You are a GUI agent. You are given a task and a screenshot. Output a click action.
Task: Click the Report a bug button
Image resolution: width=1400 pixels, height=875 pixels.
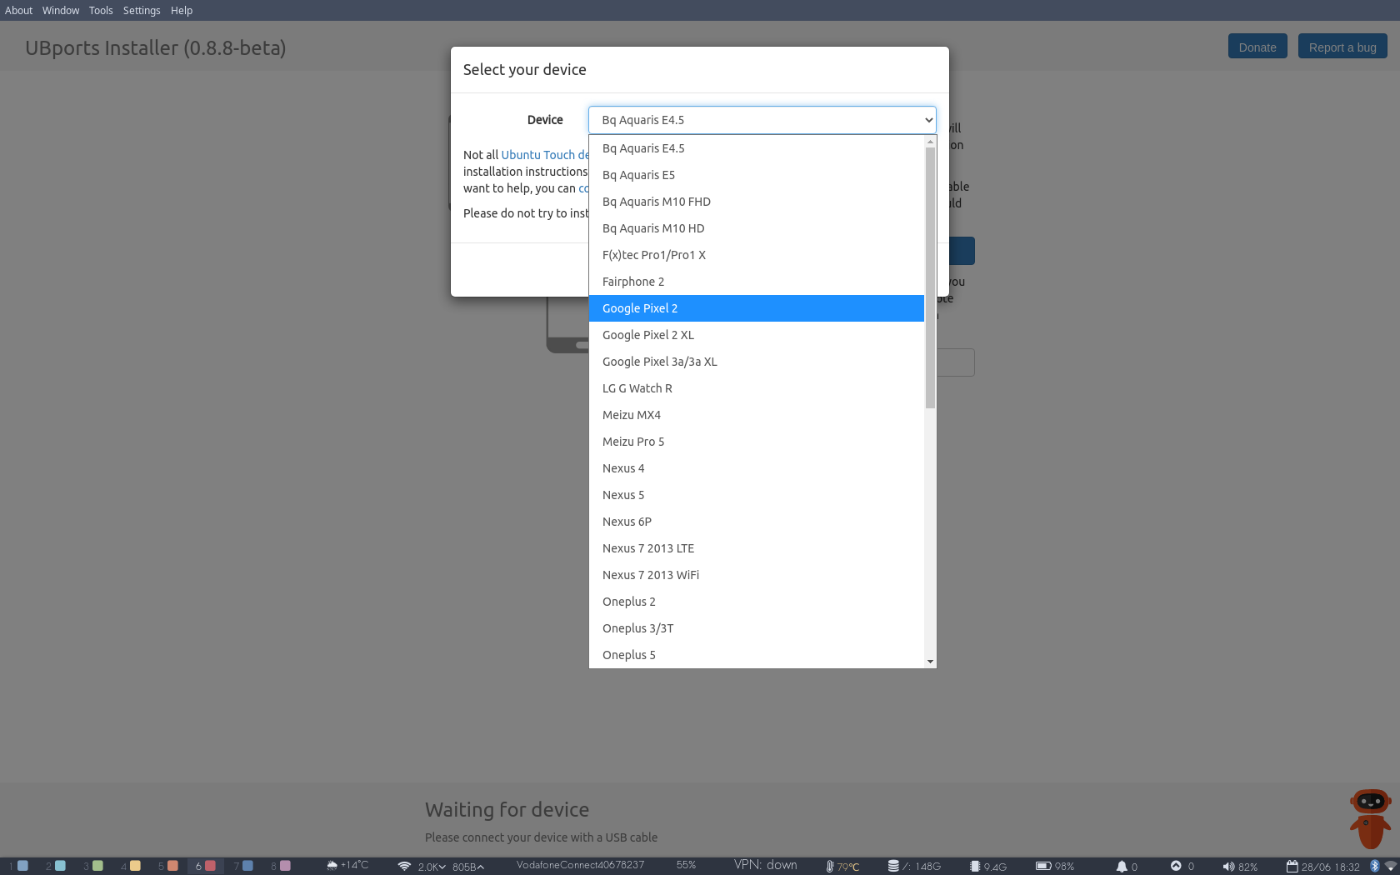pos(1342,47)
